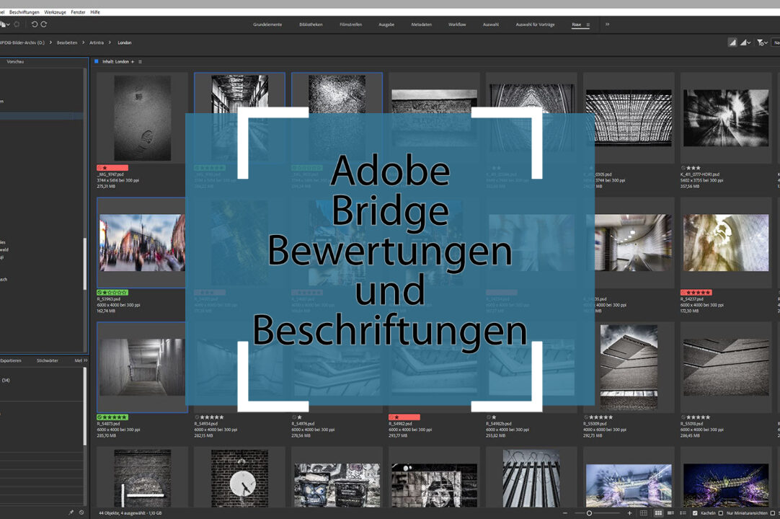
Task: Open the Rose workspace menu icon
Action: click(x=588, y=25)
